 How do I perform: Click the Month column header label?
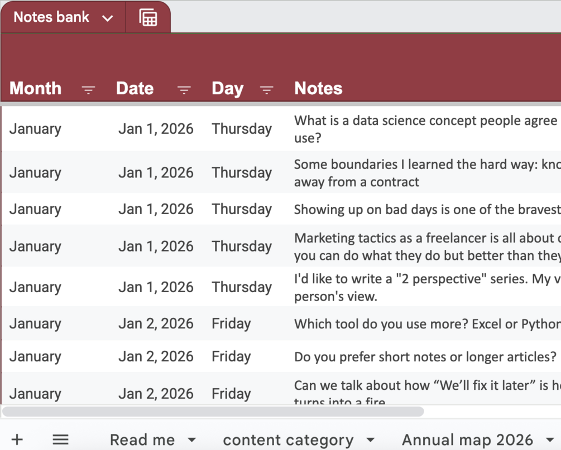[35, 88]
